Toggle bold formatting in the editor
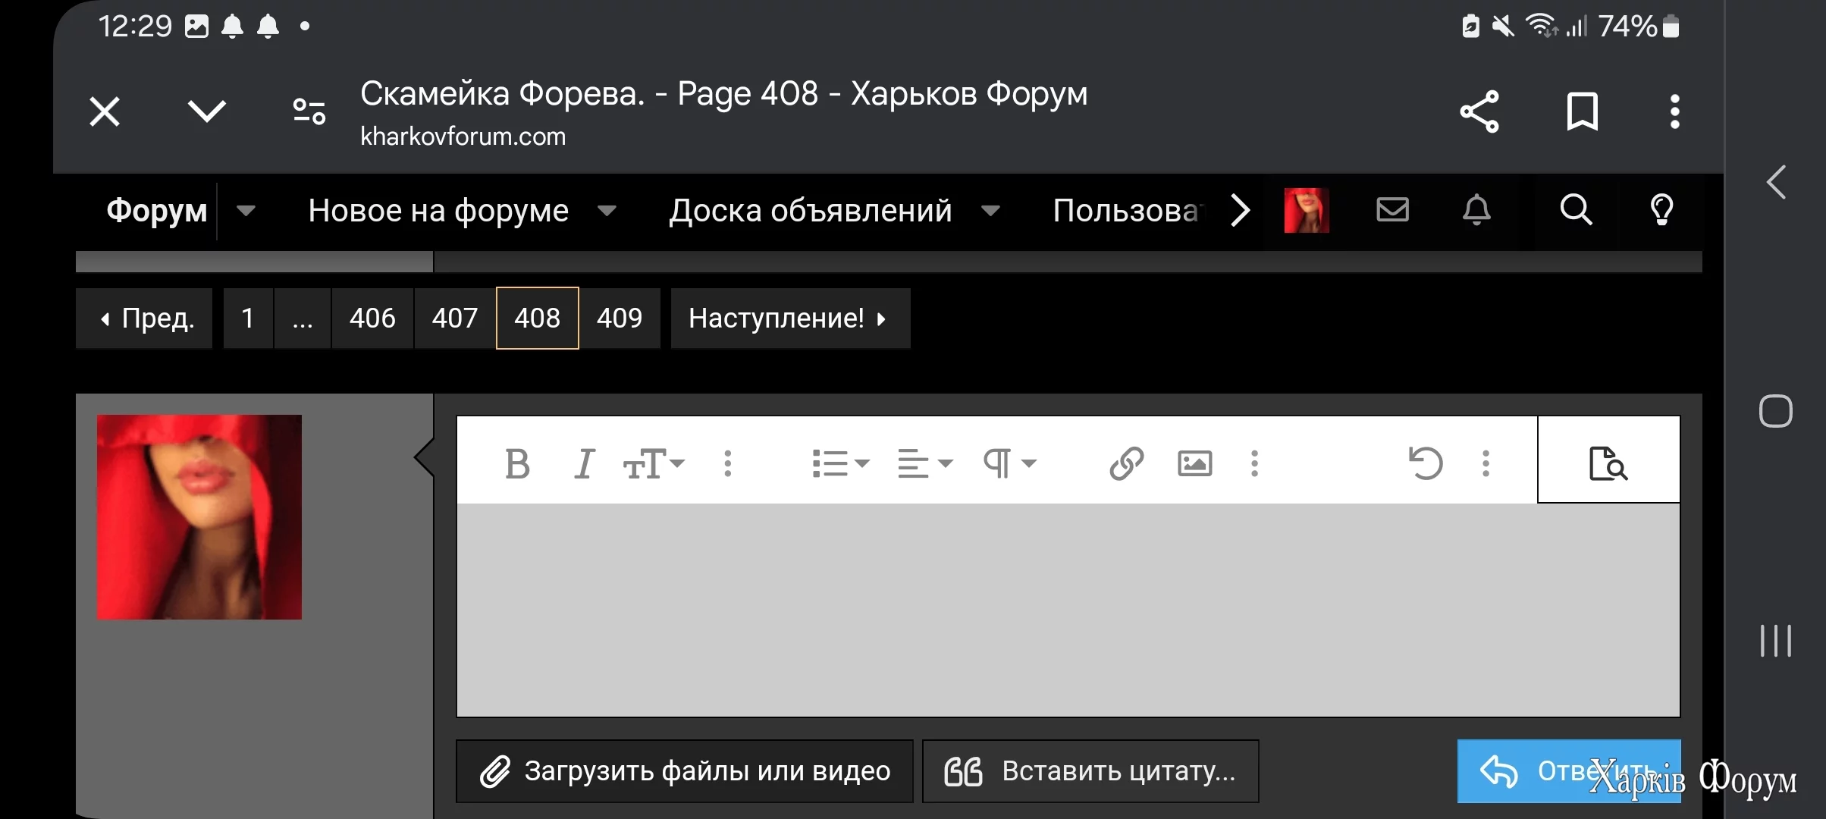The width and height of the screenshot is (1826, 819). pyautogui.click(x=517, y=463)
